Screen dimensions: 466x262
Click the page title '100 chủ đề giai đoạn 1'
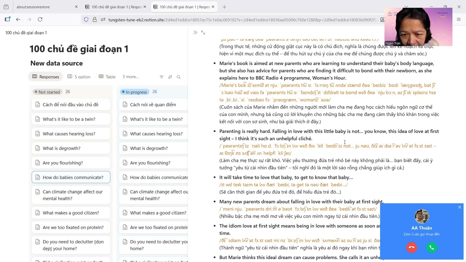(79, 49)
